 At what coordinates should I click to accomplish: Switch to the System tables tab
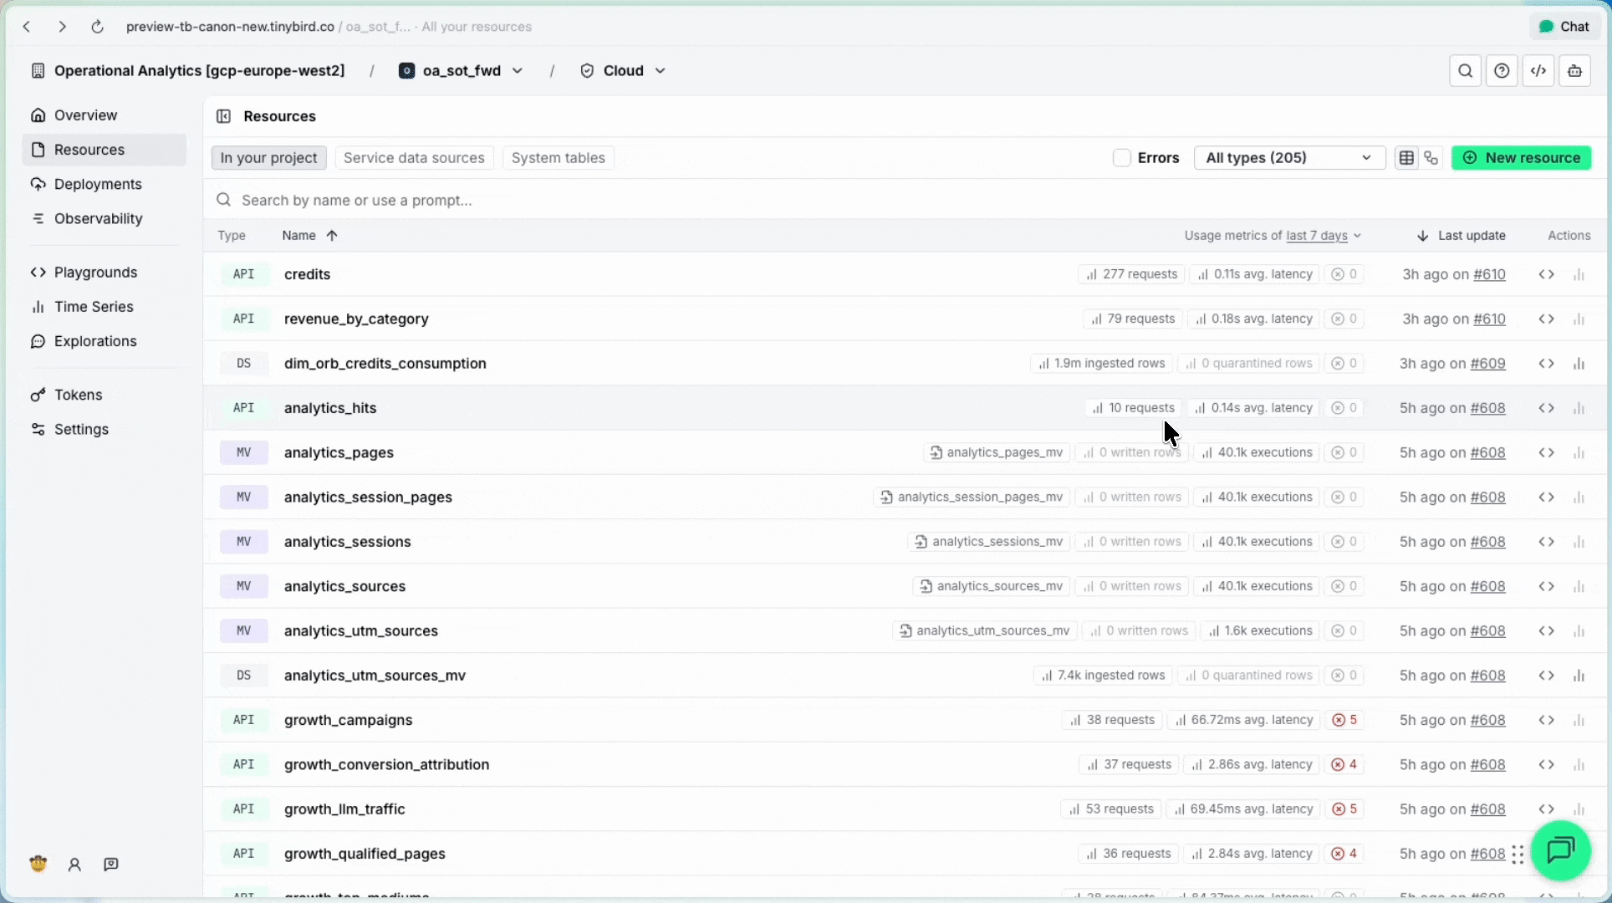point(558,157)
